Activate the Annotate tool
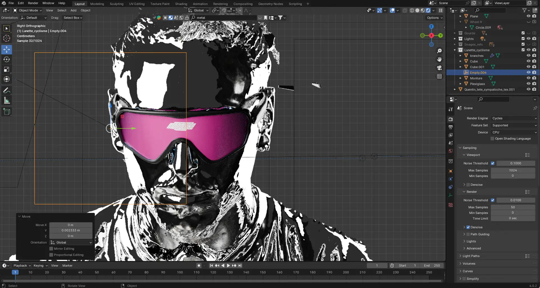 7,91
